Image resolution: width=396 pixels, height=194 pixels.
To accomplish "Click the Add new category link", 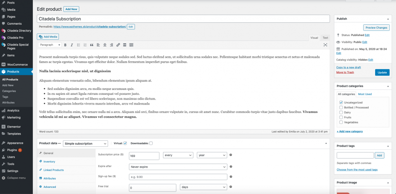I will point(350,131).
